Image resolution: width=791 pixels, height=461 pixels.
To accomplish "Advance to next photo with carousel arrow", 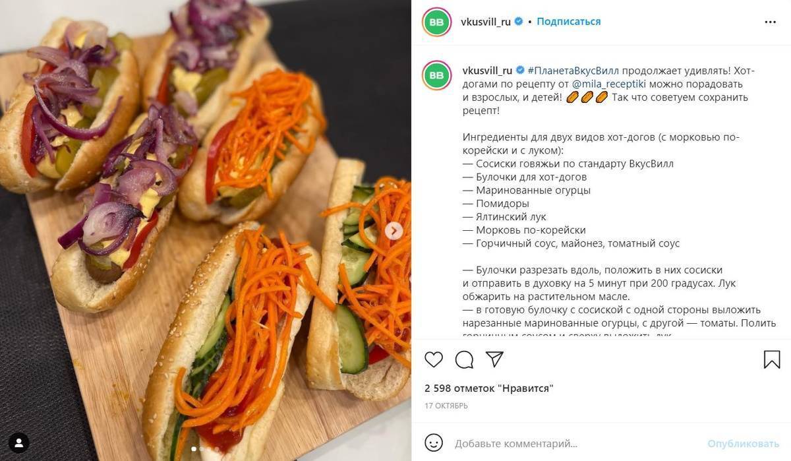I will (x=394, y=231).
